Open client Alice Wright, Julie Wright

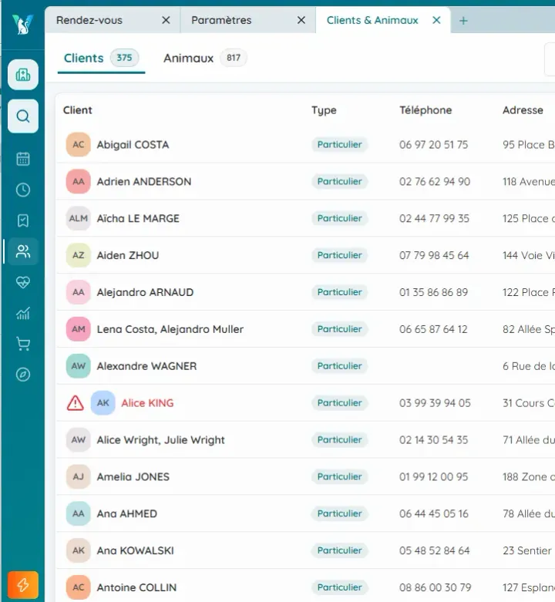point(161,439)
